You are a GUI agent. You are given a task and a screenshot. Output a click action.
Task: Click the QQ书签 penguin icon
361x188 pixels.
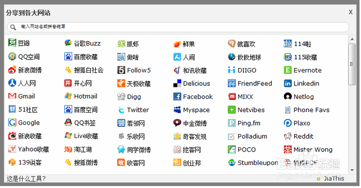pyautogui.click(x=68, y=122)
